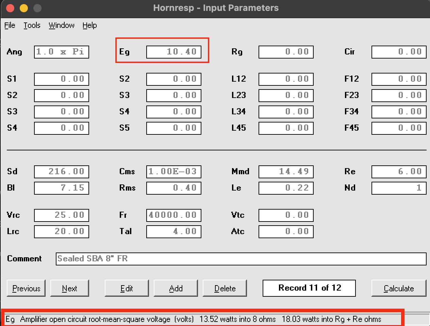430x326 pixels.
Task: Select the F12 input field
Action: click(x=399, y=79)
